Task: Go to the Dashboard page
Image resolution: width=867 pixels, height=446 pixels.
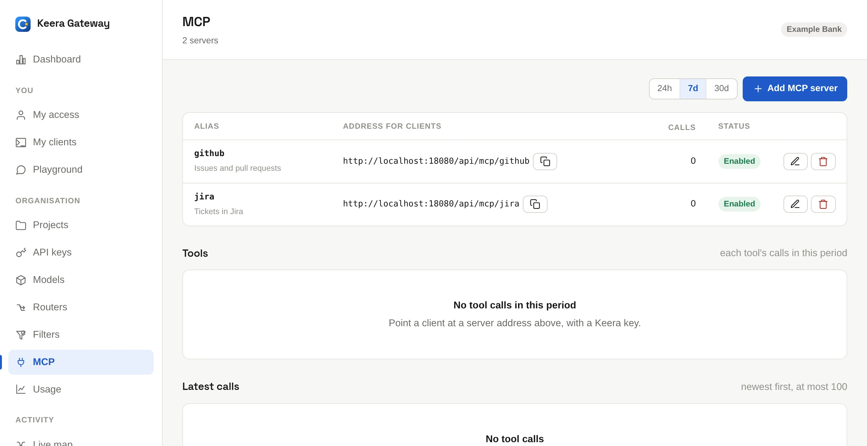Action: click(81, 60)
